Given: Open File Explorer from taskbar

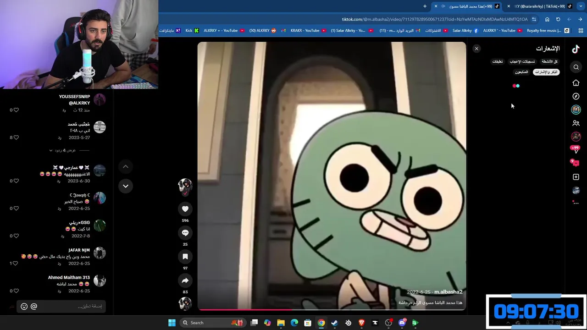Looking at the screenshot, I should point(281,323).
